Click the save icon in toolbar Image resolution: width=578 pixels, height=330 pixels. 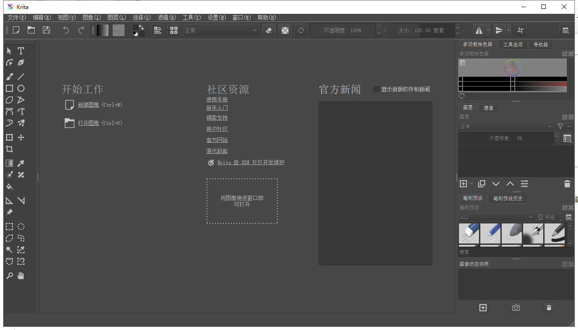pos(46,30)
